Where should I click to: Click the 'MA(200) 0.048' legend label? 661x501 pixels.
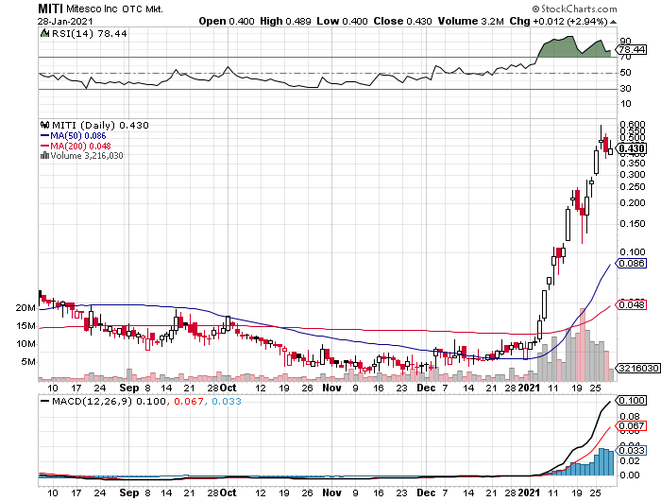click(x=80, y=146)
